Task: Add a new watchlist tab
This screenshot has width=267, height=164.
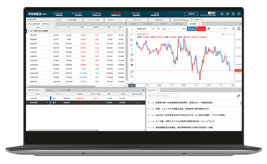Action: (x=46, y=24)
